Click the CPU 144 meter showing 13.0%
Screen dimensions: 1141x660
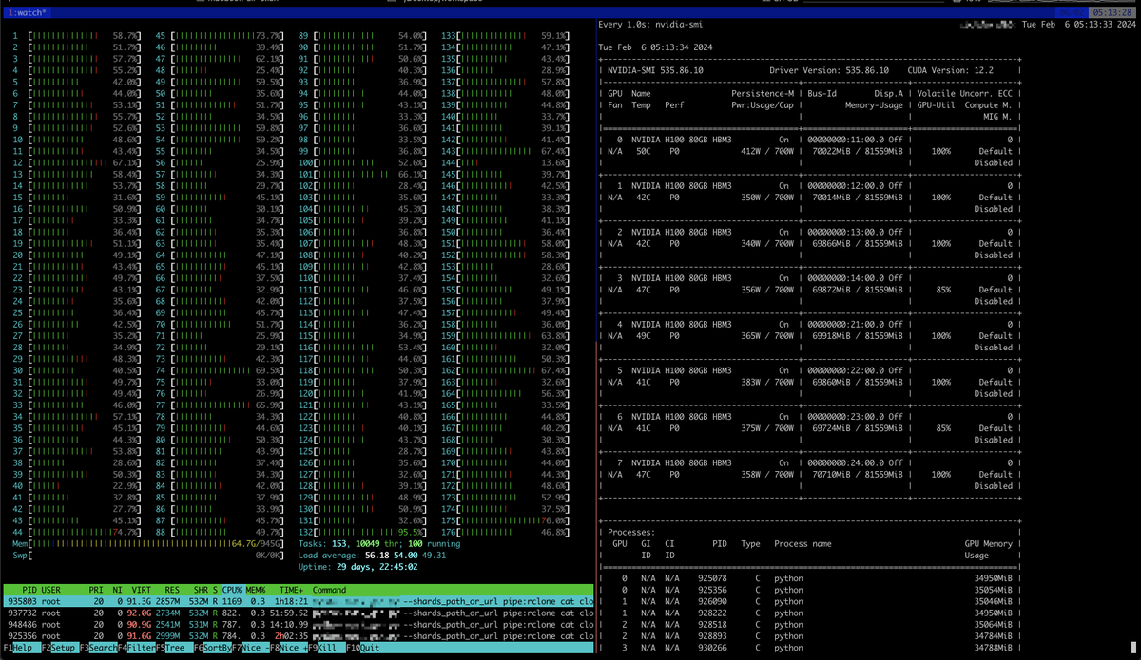coord(505,162)
